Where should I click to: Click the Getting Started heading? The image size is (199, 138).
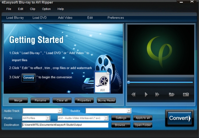[x=36, y=40]
